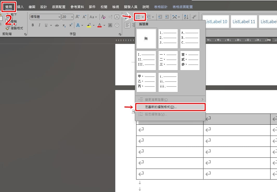Click the increase indent icon
This screenshot has width=277, height=192.
(167, 17)
